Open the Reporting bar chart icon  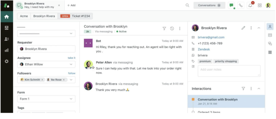pyautogui.click(x=6, y=50)
